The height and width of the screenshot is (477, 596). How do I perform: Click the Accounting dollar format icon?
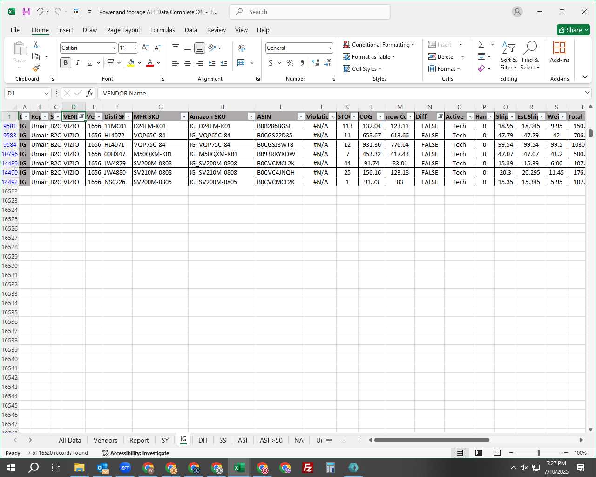[271, 63]
